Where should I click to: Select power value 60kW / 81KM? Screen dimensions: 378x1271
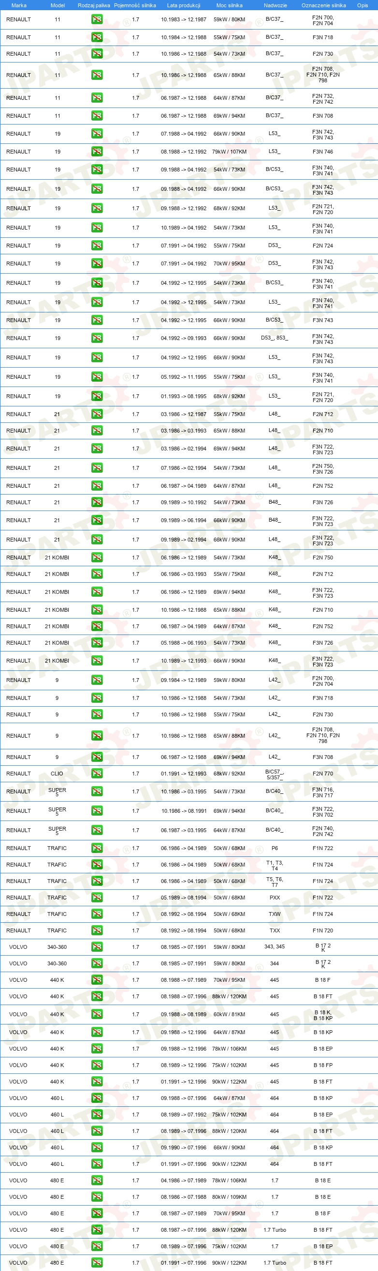pos(229,1014)
